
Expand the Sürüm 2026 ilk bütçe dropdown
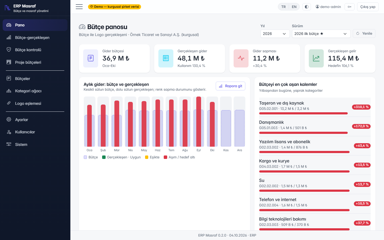[x=321, y=34]
